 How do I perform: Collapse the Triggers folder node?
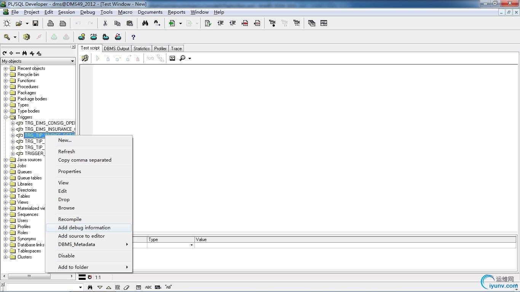click(x=6, y=117)
